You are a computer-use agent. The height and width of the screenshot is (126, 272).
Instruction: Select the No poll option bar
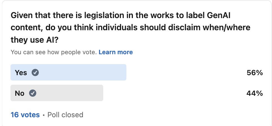click(71, 93)
